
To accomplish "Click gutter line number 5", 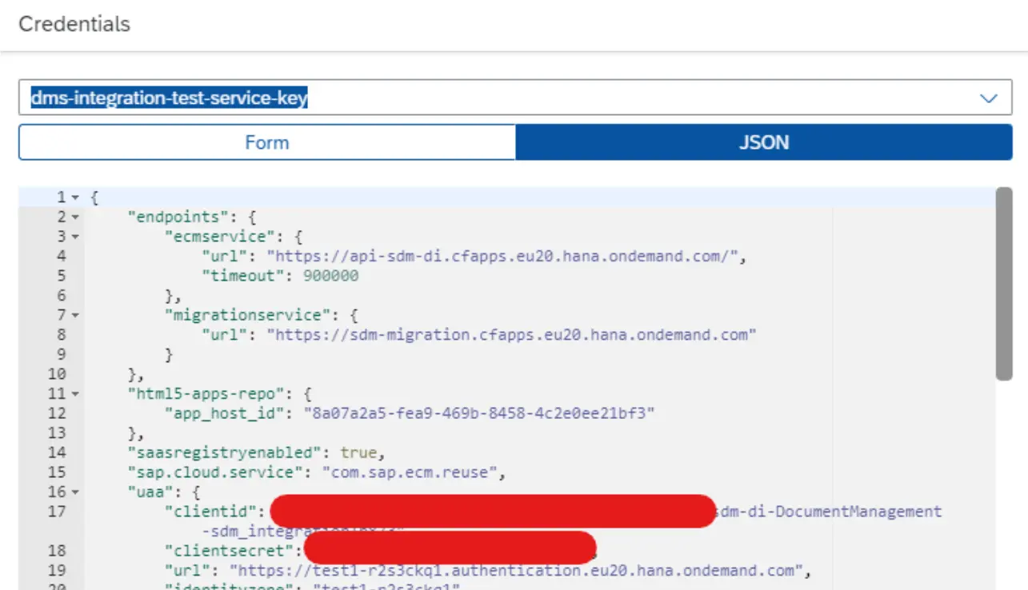I will tap(62, 276).
